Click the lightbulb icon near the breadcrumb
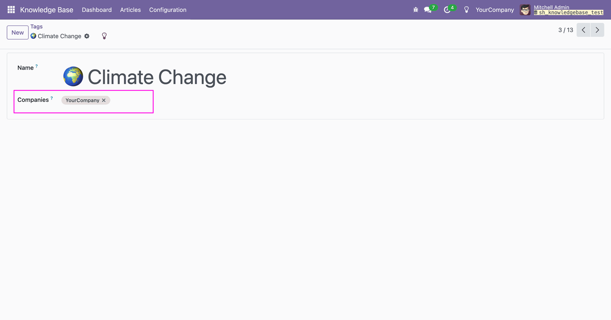The image size is (611, 320). [x=104, y=36]
